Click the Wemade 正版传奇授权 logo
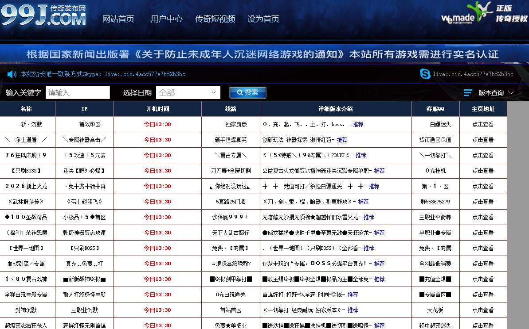The width and height of the screenshot is (529, 329). (484, 13)
